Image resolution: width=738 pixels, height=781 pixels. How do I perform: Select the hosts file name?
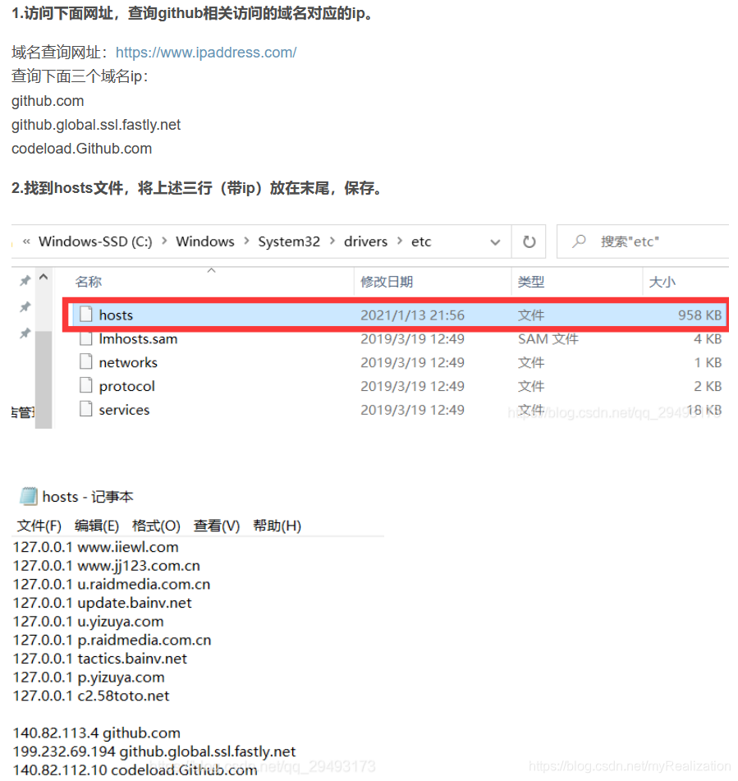[x=116, y=315]
